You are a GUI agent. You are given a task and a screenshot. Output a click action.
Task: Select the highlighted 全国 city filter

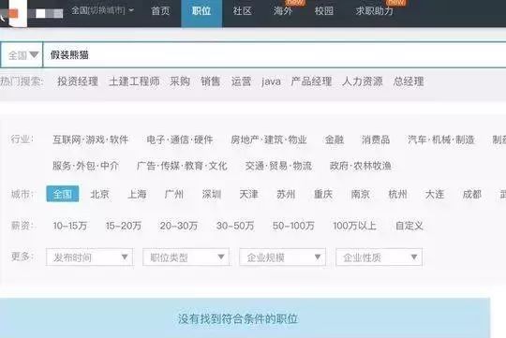[x=63, y=194]
